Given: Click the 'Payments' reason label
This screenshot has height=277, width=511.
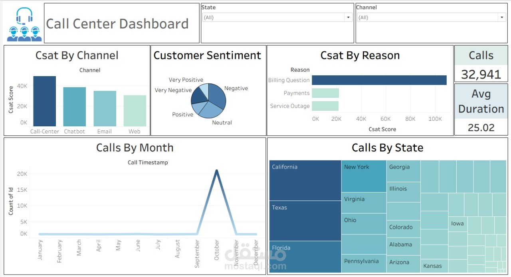Looking at the screenshot, I should [x=297, y=93].
